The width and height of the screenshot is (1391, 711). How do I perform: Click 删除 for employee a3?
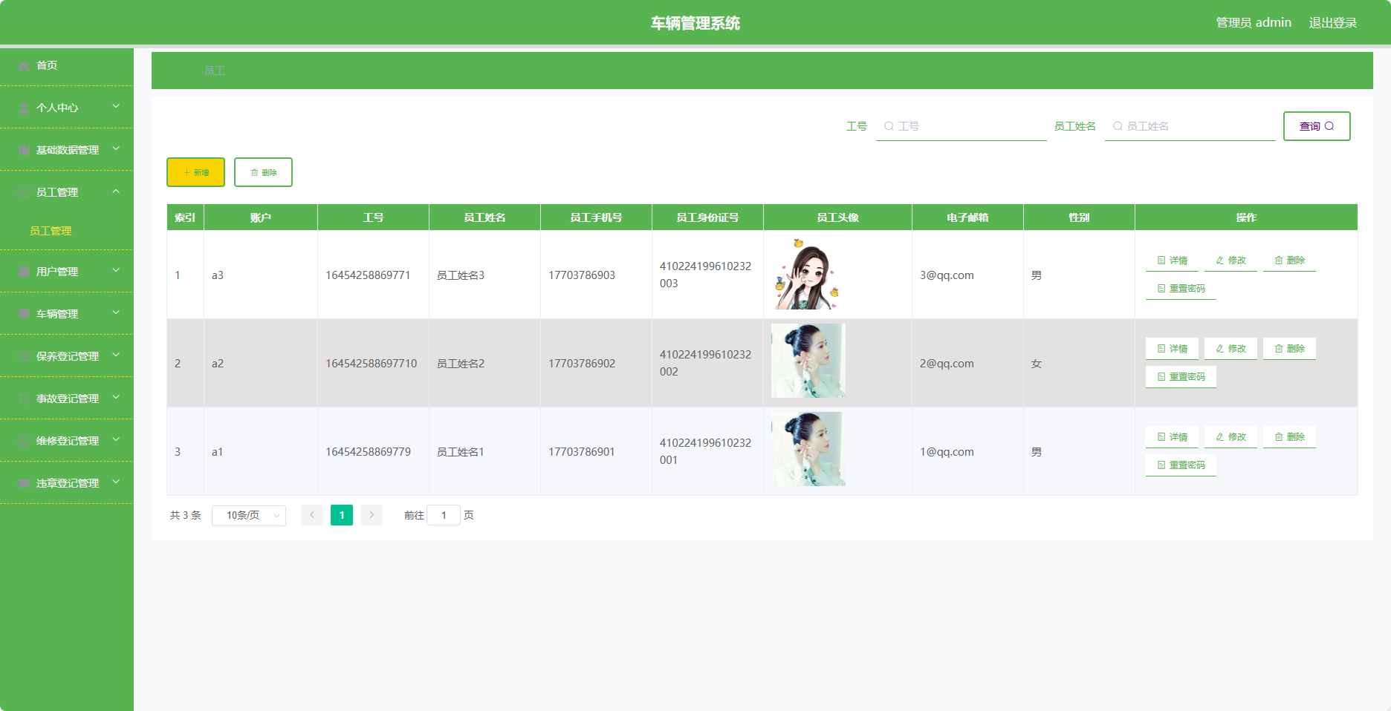coord(1289,261)
